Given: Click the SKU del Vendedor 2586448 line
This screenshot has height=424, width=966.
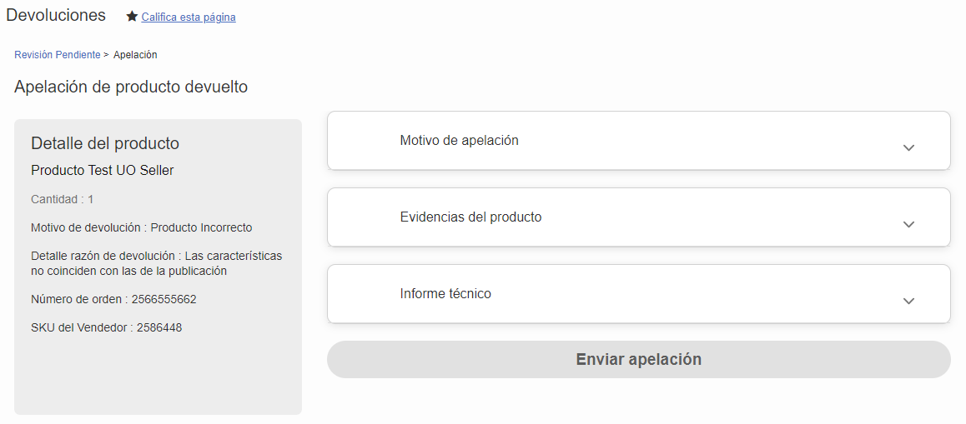Looking at the screenshot, I should click(x=107, y=328).
